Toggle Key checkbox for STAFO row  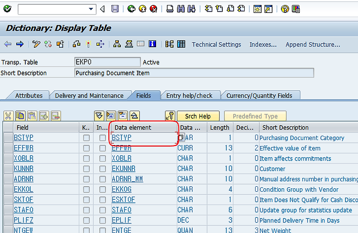(87, 210)
